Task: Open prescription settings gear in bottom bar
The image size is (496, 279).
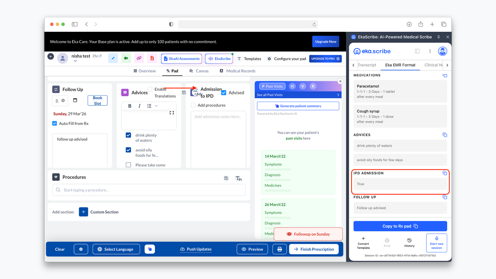Action: [x=81, y=249]
